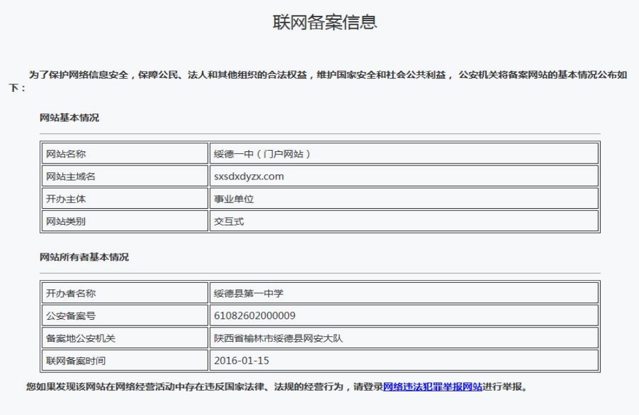Viewport: 639px width, 415px height.
Task: Click the intro paragraph starting 为了保护网络信息安全
Action: (318, 81)
